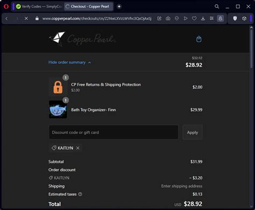Click the Bath Toy Organizer shark thumbnail
The height and width of the screenshot is (210, 255).
coord(58,110)
